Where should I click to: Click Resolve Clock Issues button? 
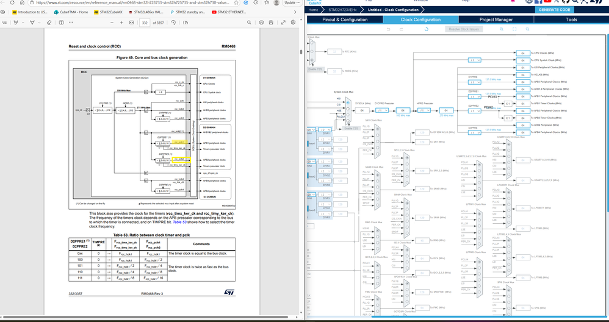pos(464,29)
